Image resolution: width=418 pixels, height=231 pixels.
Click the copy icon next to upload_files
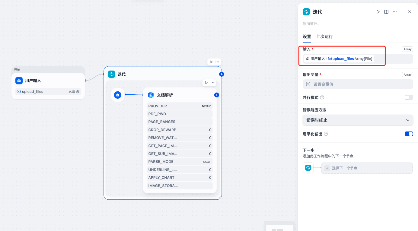78,91
